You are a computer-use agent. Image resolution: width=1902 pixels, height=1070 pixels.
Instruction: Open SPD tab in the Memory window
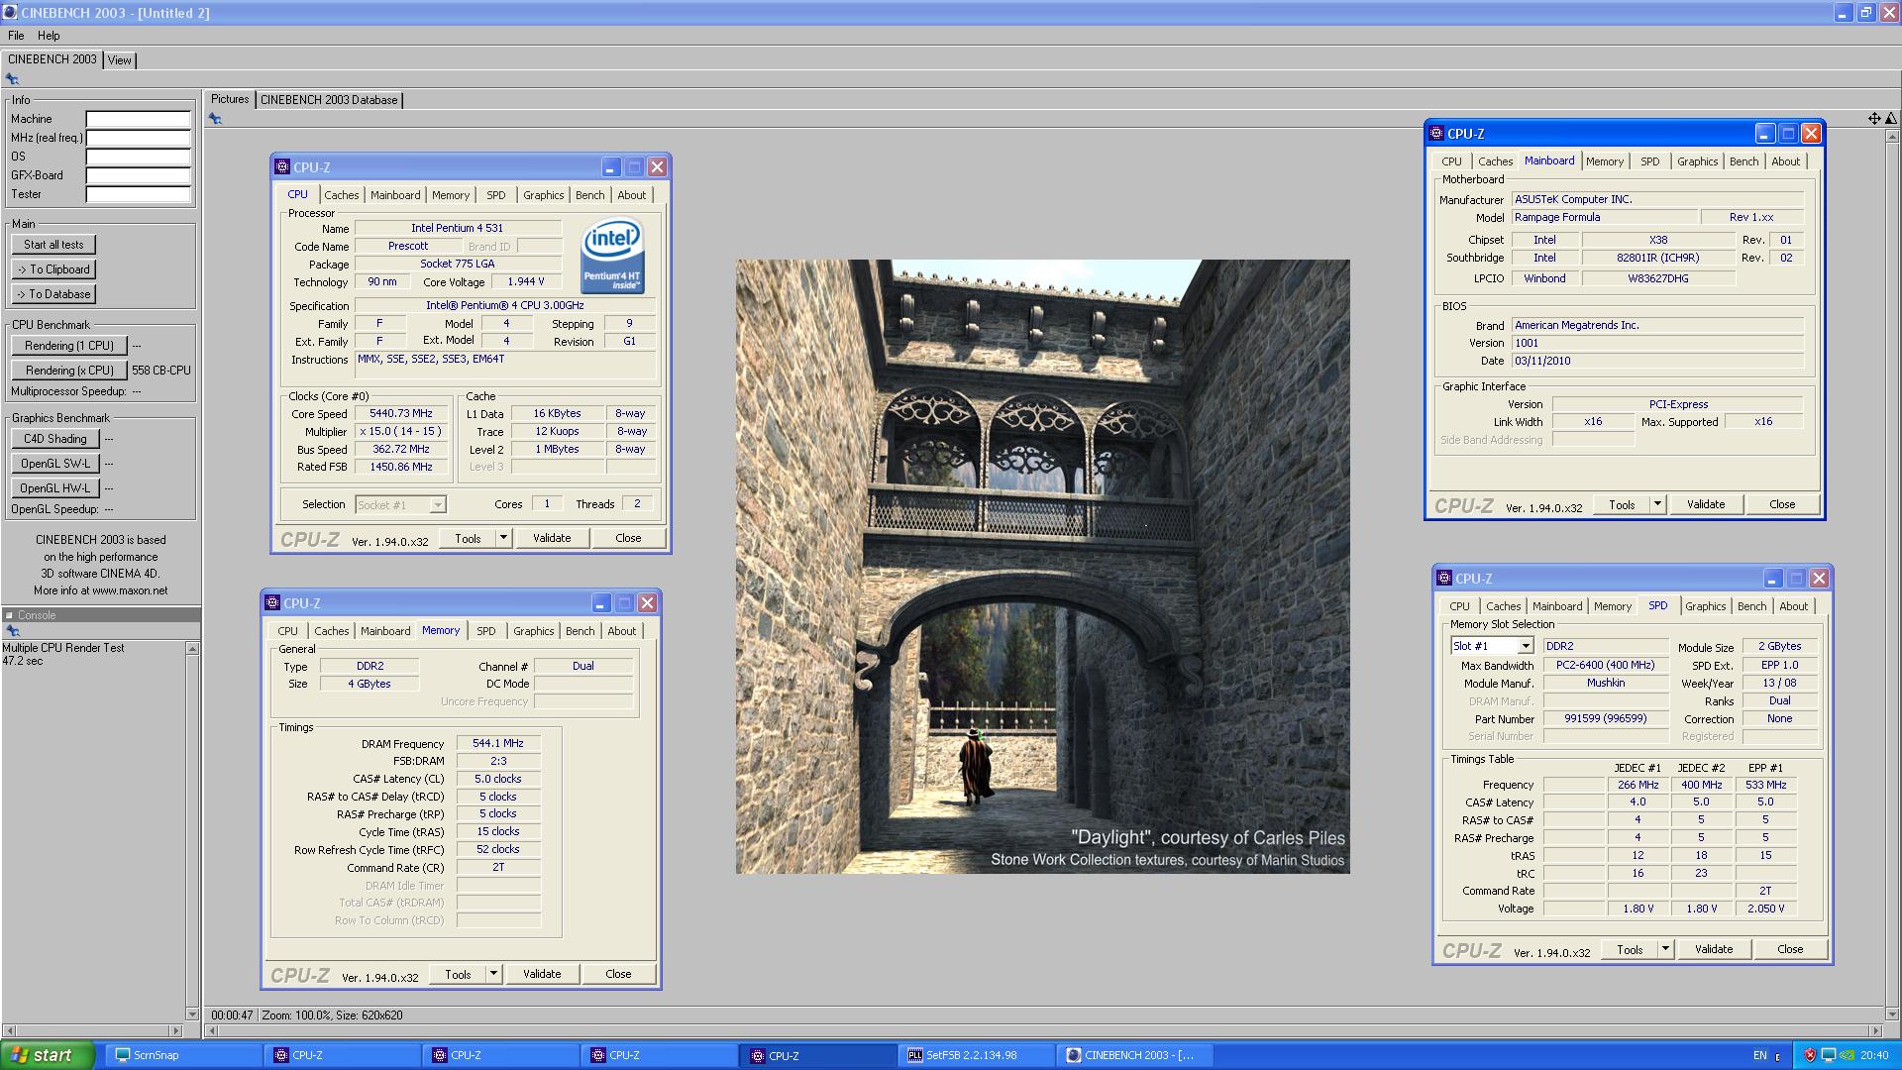486,631
